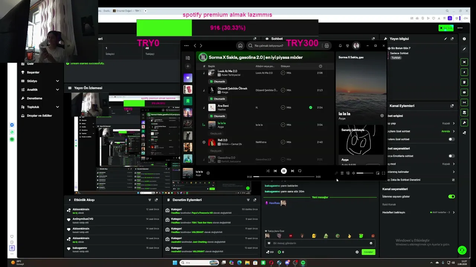Open emoji picker in chat input
Screen dimensions: 476x267
coord(371,243)
